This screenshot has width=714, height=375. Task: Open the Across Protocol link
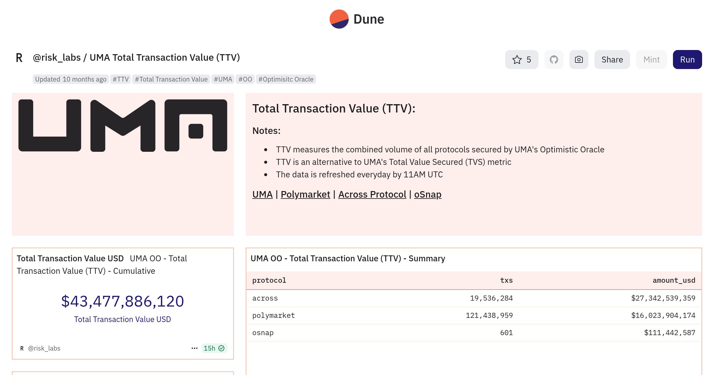coord(372,194)
